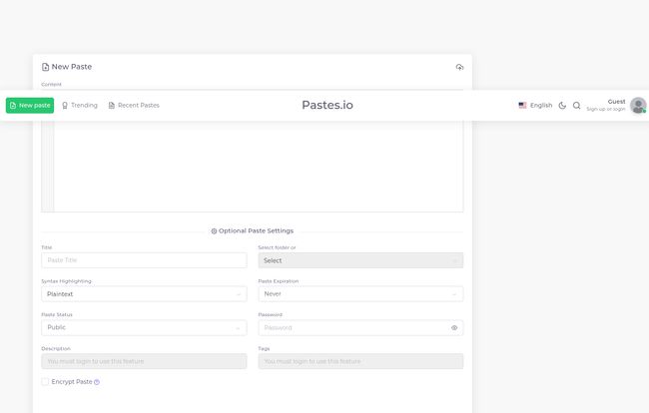Click the New Paste heading text
This screenshot has width=649, height=413.
[x=72, y=67]
